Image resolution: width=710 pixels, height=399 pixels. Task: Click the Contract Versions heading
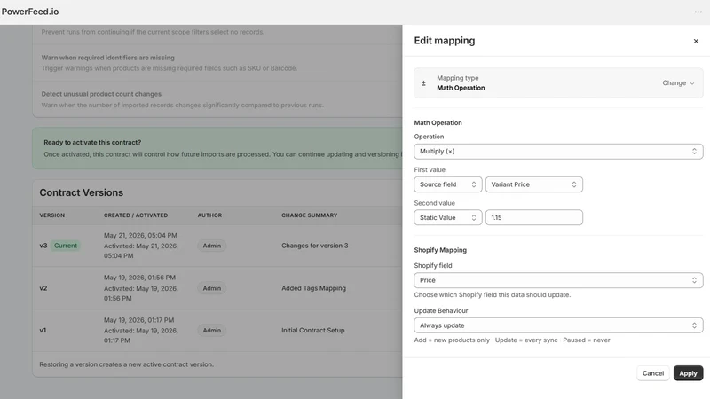[81, 192]
